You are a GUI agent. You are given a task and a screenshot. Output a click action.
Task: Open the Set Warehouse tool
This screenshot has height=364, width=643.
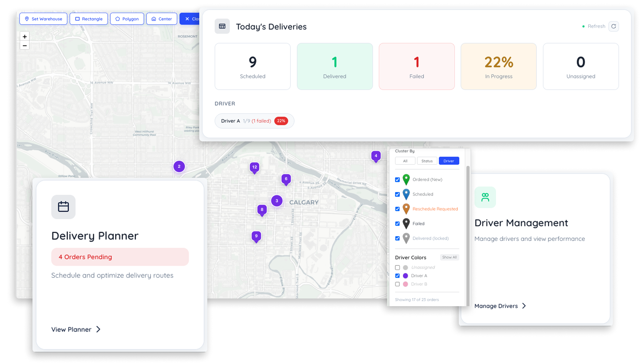43,19
